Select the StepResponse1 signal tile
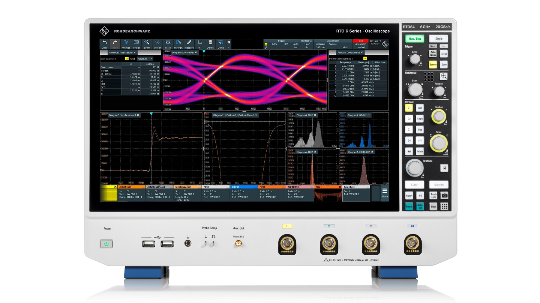Screen dimensions: 540x303 click(x=187, y=193)
